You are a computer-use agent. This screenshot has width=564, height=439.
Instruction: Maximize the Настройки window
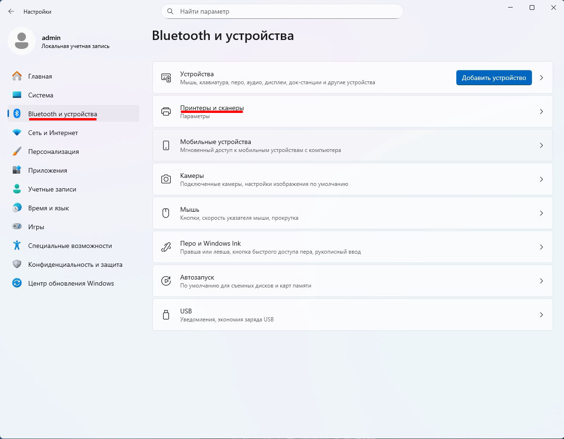532,8
